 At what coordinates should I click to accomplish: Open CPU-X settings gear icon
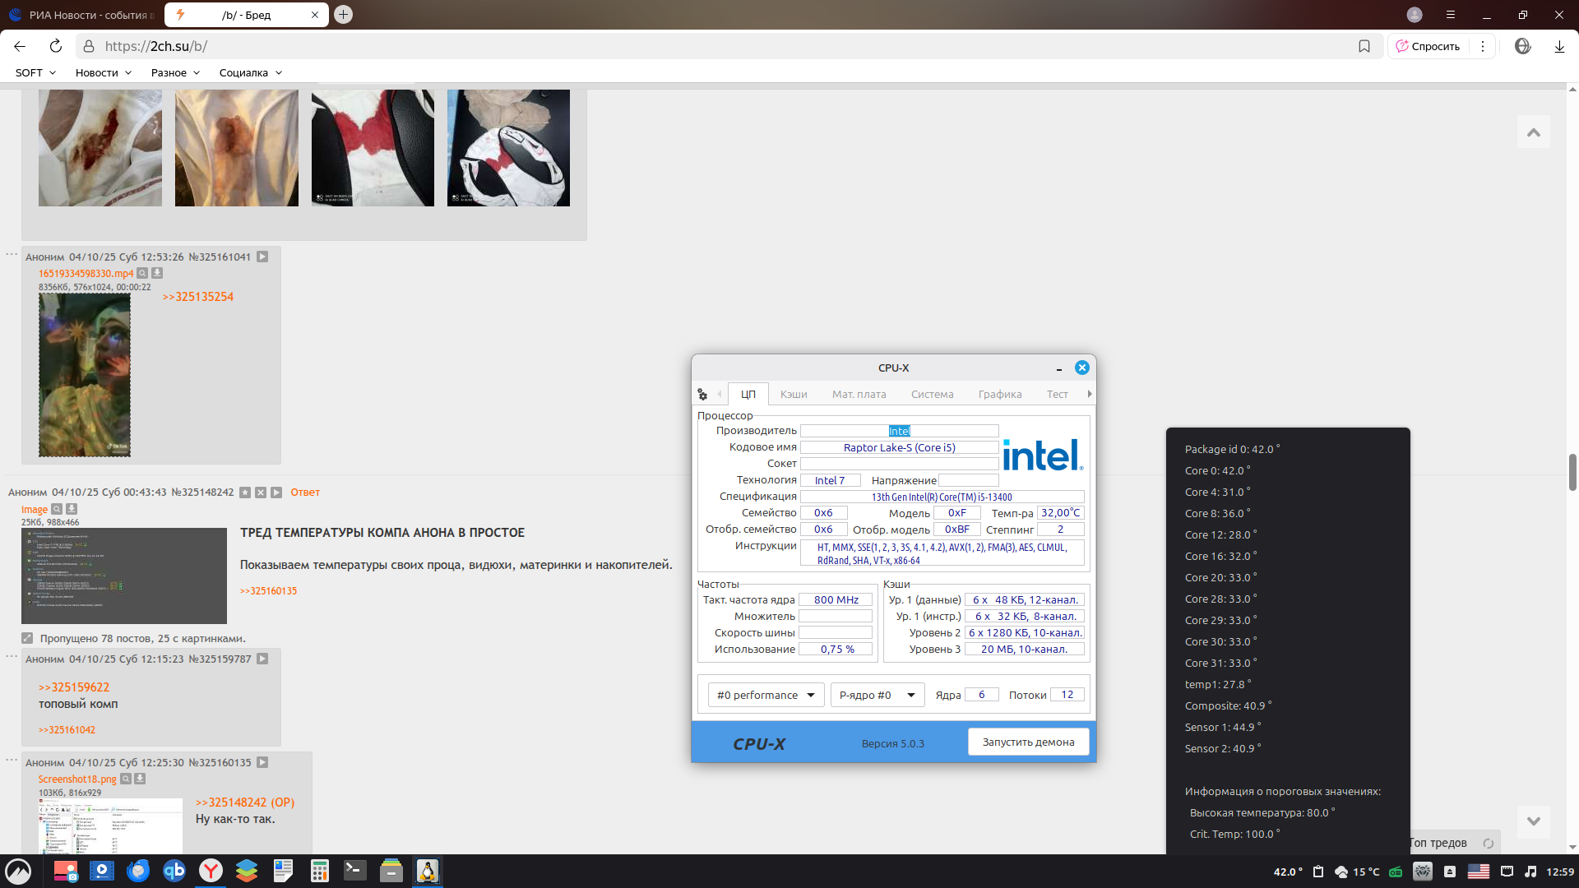pos(702,395)
